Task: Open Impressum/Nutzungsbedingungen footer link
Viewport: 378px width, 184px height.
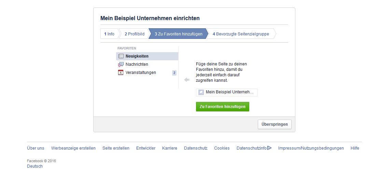Action: [311, 148]
